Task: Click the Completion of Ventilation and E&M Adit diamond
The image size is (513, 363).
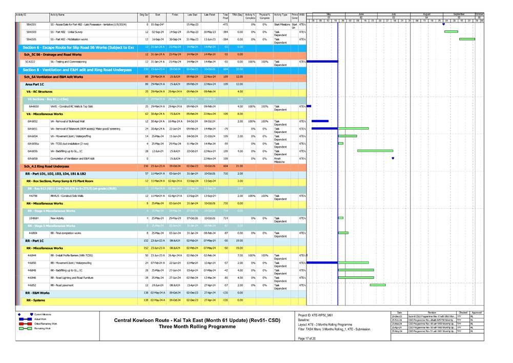Action: pyautogui.click(x=393, y=158)
